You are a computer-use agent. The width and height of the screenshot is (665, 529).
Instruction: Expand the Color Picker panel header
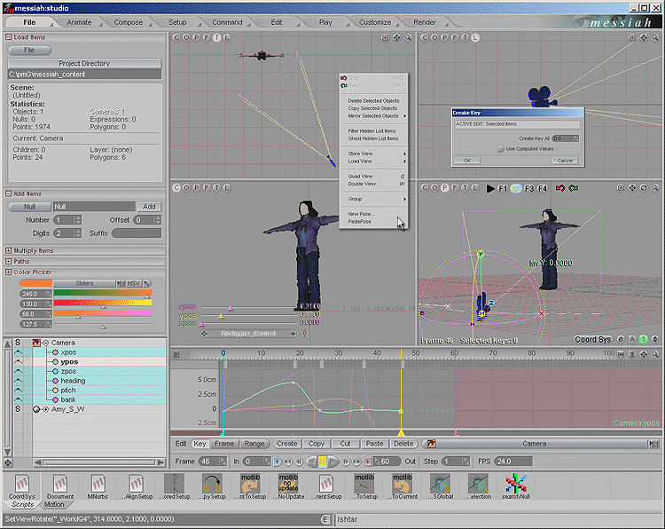8,272
